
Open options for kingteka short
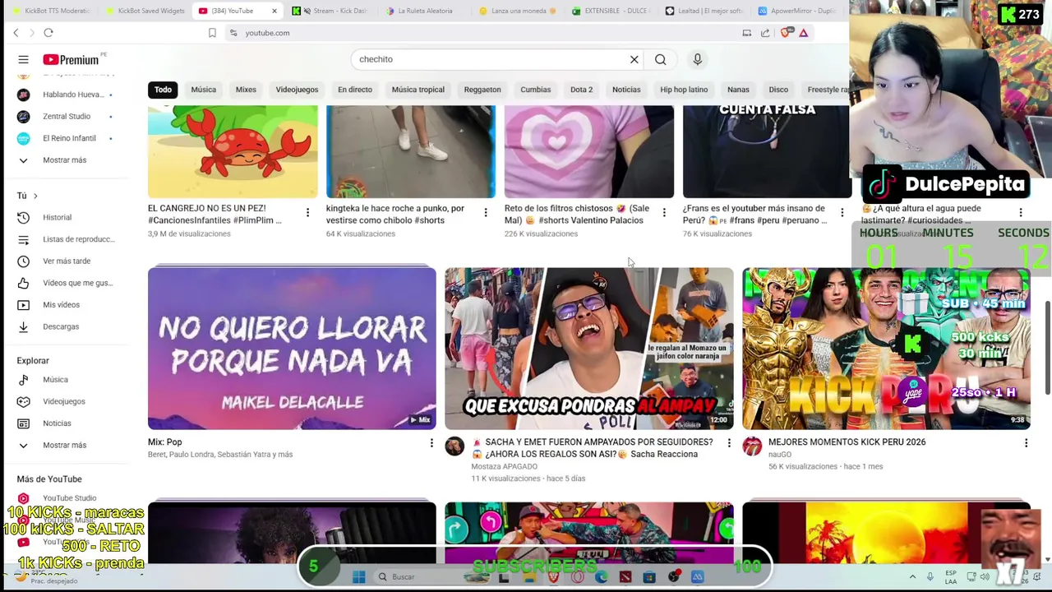(x=486, y=213)
